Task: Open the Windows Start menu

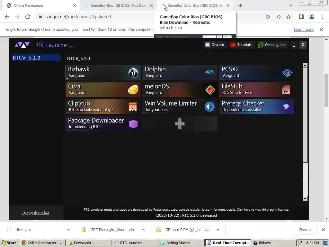Action: pos(9,243)
